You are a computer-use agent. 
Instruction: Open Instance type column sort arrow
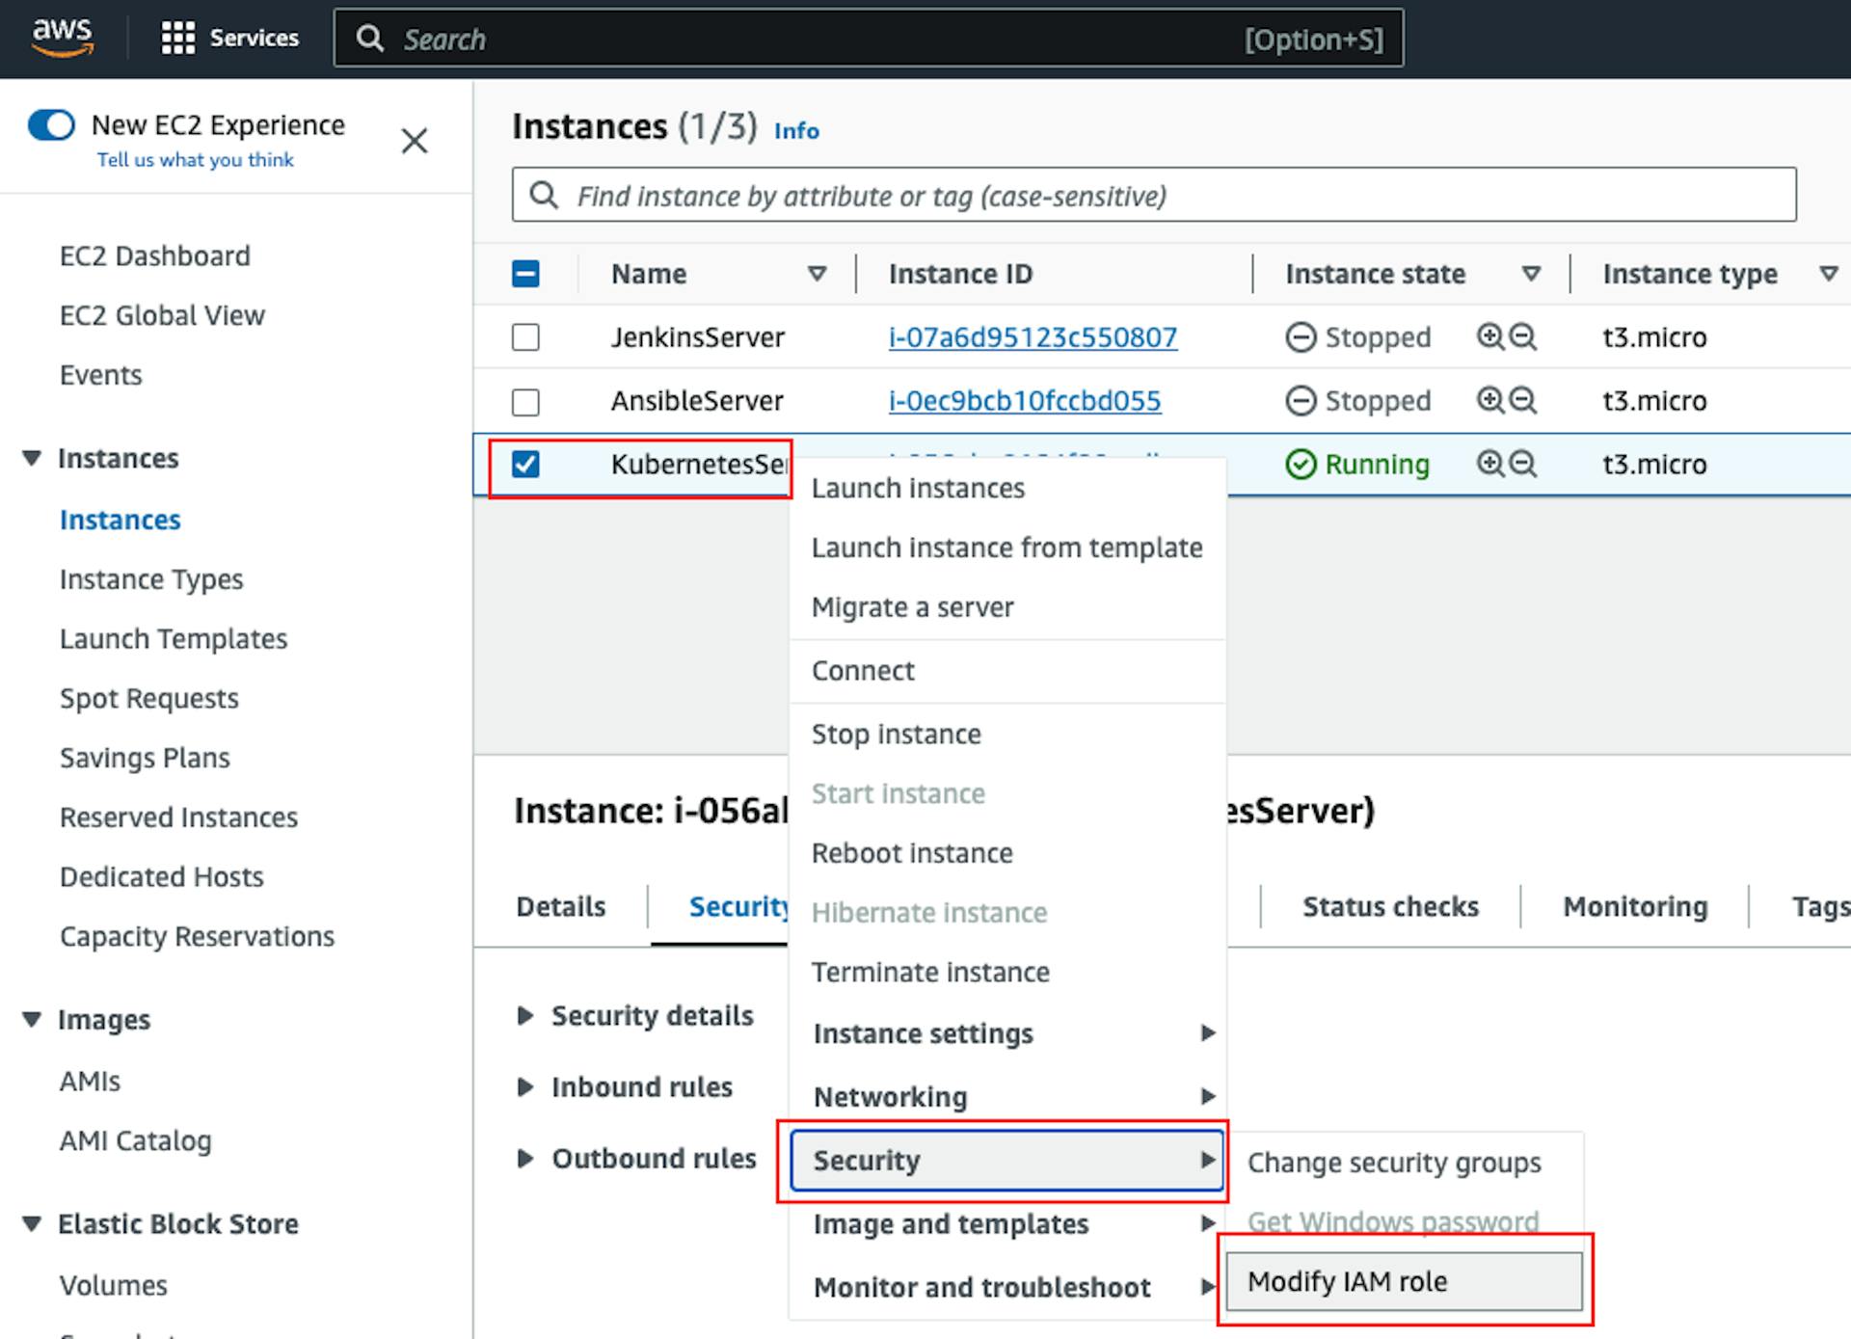(x=1828, y=274)
